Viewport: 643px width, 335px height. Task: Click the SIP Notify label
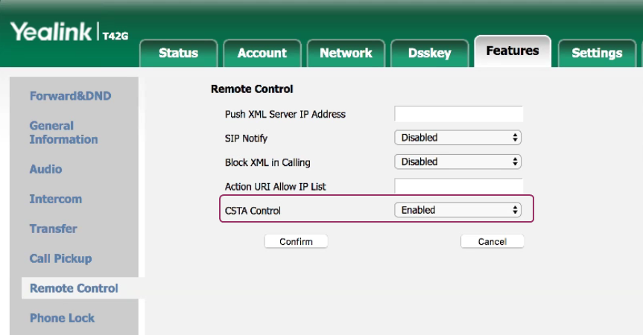246,138
